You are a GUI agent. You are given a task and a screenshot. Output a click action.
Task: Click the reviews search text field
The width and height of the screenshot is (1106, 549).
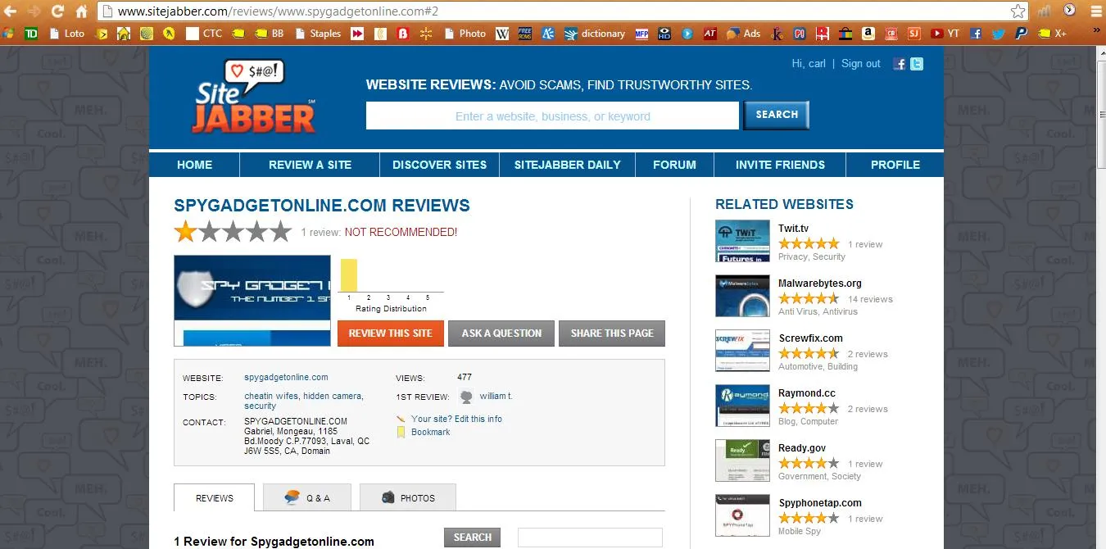tap(590, 538)
